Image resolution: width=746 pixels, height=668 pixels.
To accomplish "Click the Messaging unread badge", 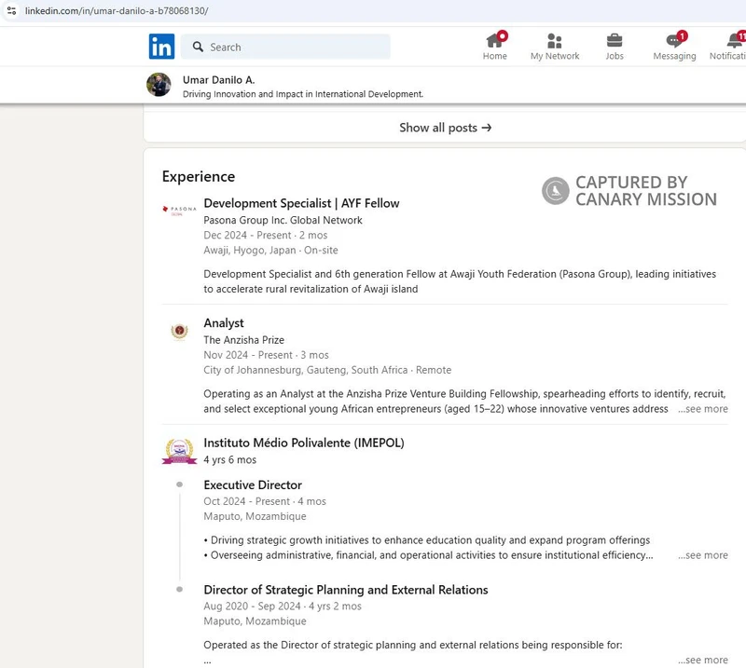I will (x=682, y=36).
